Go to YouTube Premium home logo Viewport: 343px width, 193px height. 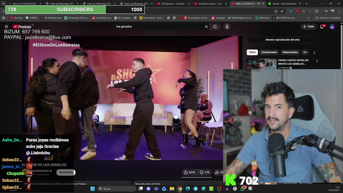(x=22, y=27)
